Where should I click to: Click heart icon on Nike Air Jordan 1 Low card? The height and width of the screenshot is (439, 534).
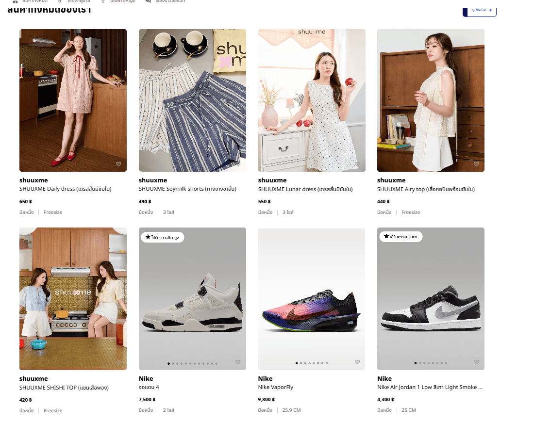pyautogui.click(x=477, y=362)
